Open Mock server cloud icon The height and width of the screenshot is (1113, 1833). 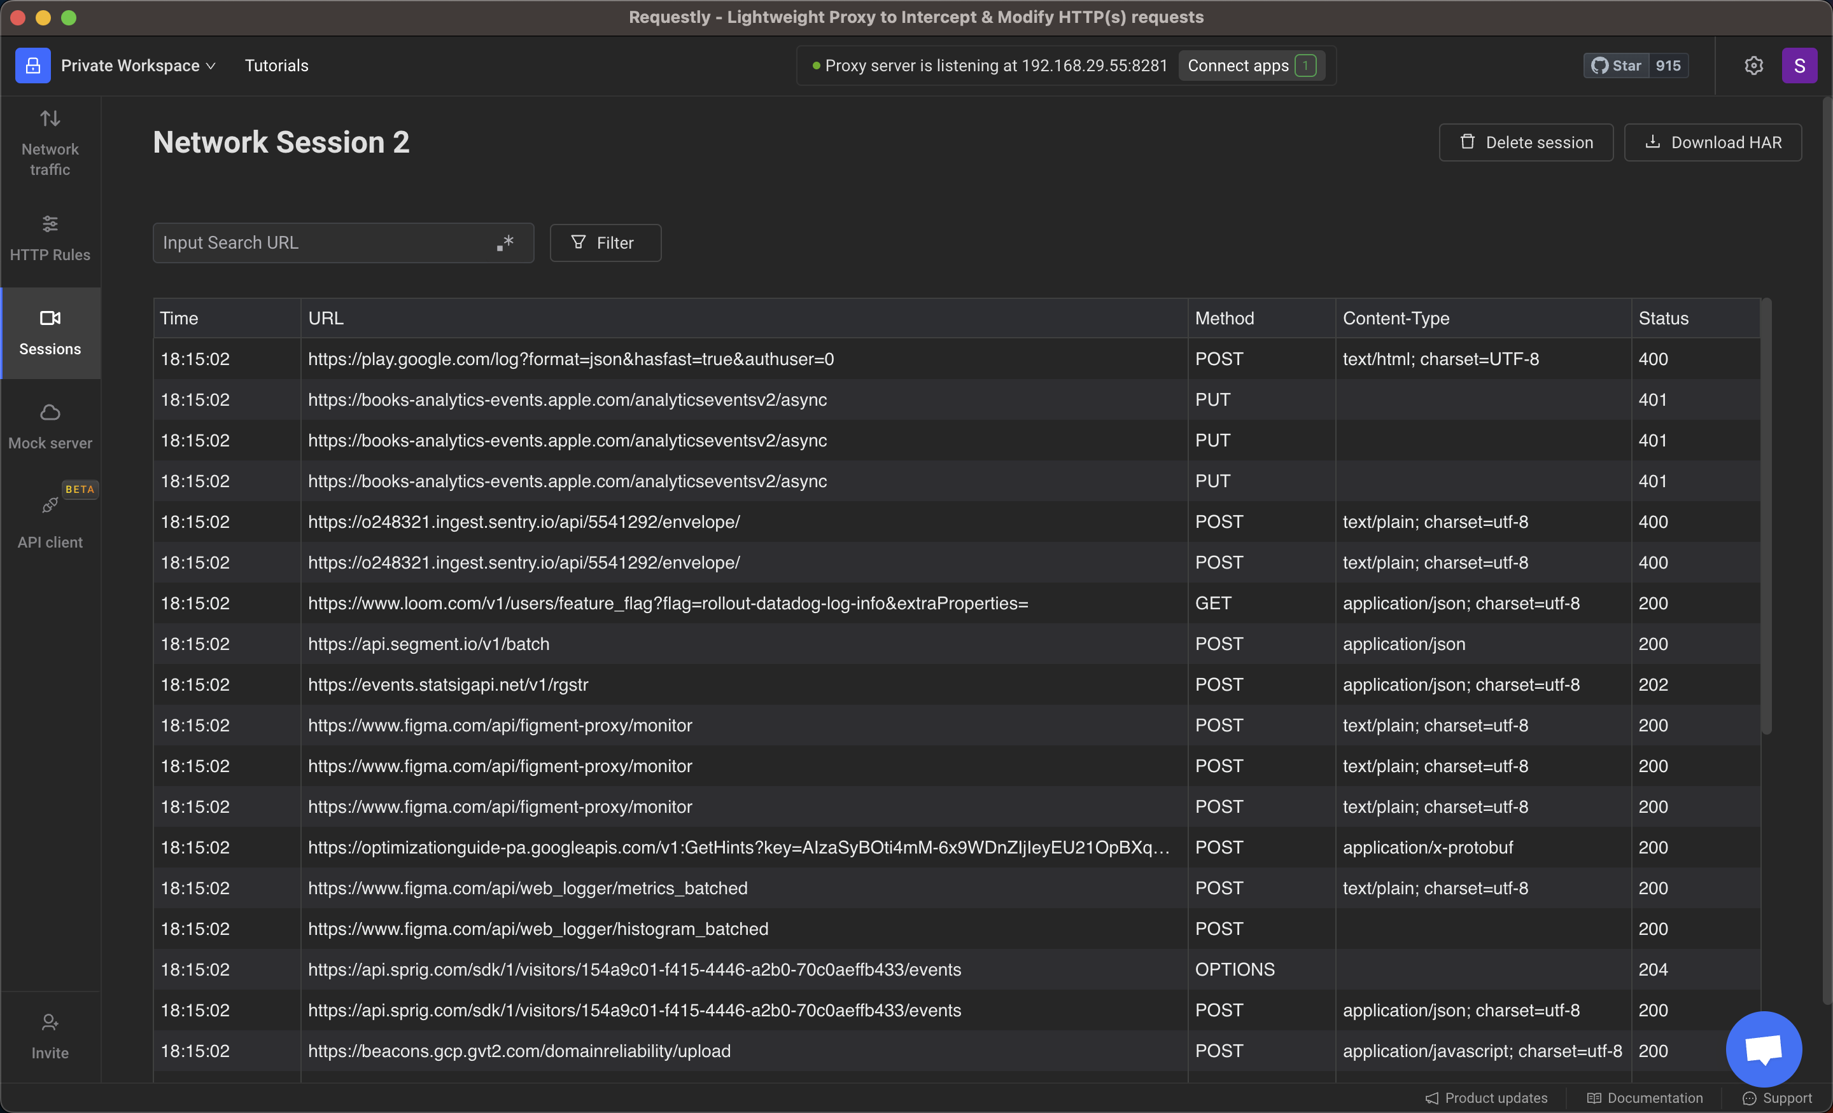pyautogui.click(x=50, y=413)
